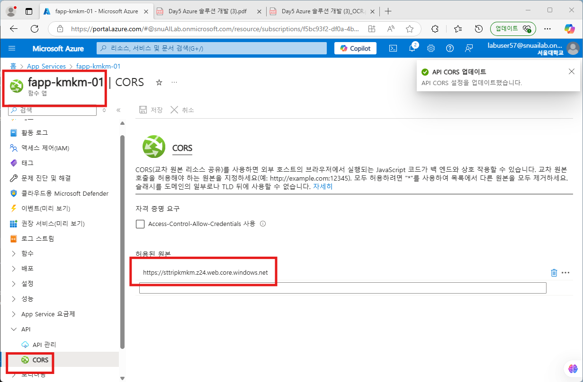Viewport: 583px width, 382px height.
Task: Go back with browser back arrow
Action: tap(13, 29)
